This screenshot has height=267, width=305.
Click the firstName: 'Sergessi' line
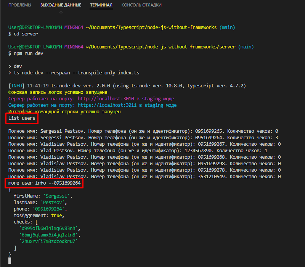coord(43,196)
